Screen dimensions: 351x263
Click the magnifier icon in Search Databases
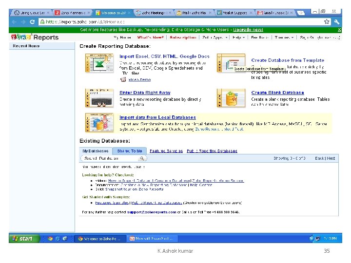coord(142,158)
